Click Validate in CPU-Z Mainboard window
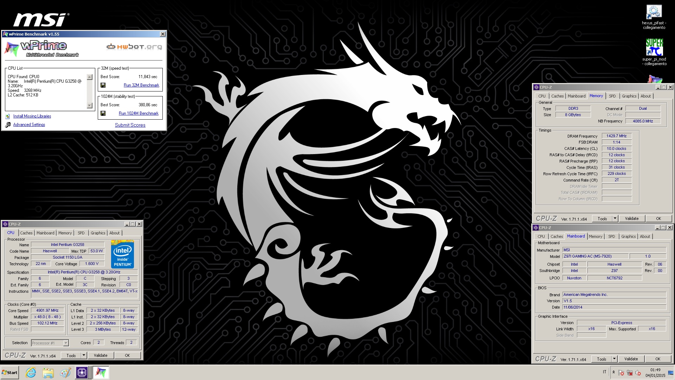675x380 pixels. tap(631, 359)
